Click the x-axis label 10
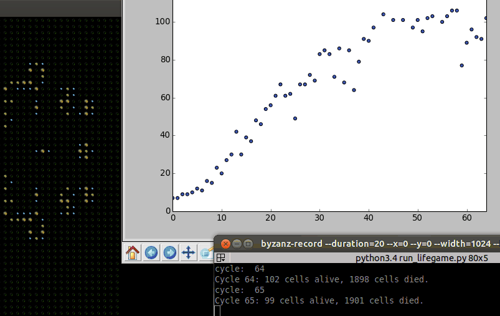The image size is (500, 316). tap(222, 218)
